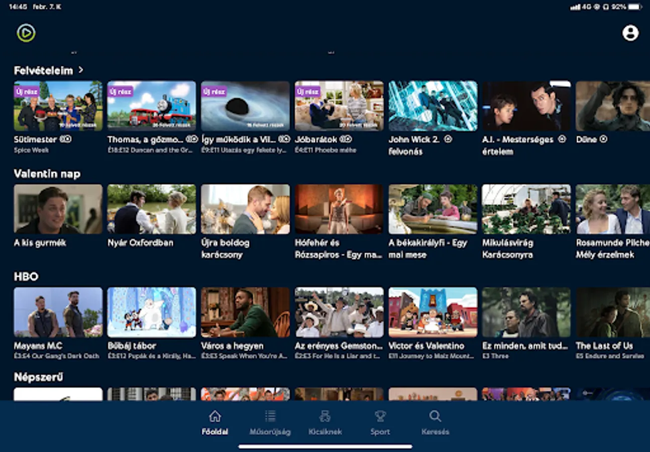Open the A.I. - Mesterséges értelem thumbnail
Screen dimensions: 650x452
[x=526, y=106]
